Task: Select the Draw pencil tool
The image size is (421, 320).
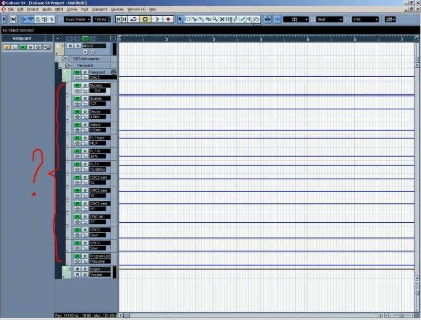Action: tap(236, 19)
